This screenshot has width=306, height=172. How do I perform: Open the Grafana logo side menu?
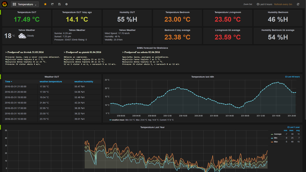tap(5, 4)
